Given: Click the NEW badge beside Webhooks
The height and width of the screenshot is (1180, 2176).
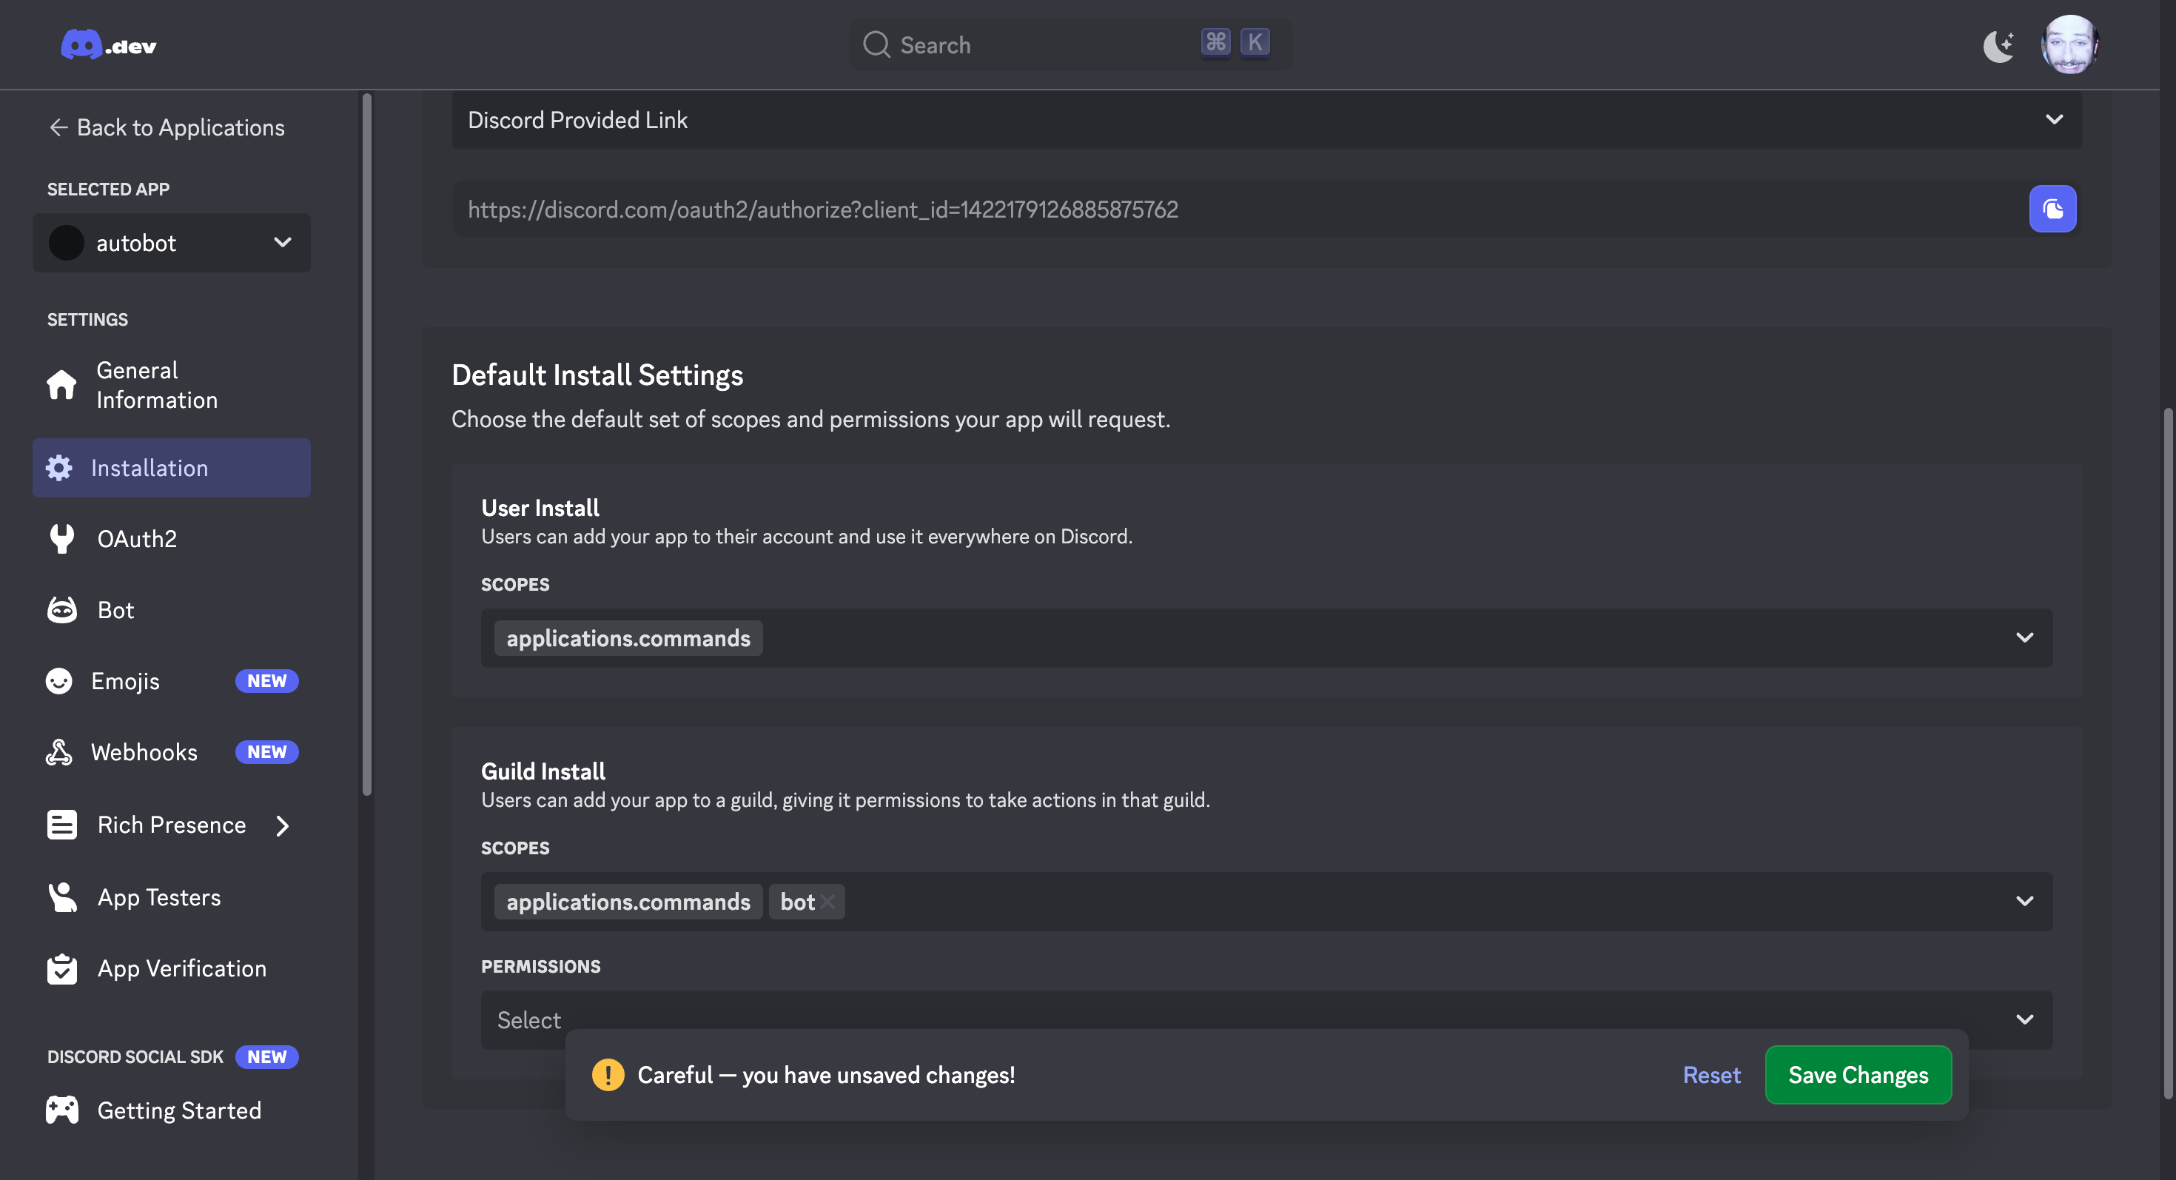Looking at the screenshot, I should click(267, 752).
